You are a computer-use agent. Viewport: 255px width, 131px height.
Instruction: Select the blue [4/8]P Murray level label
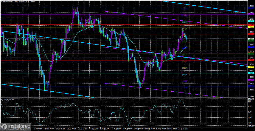click(x=184, y=48)
